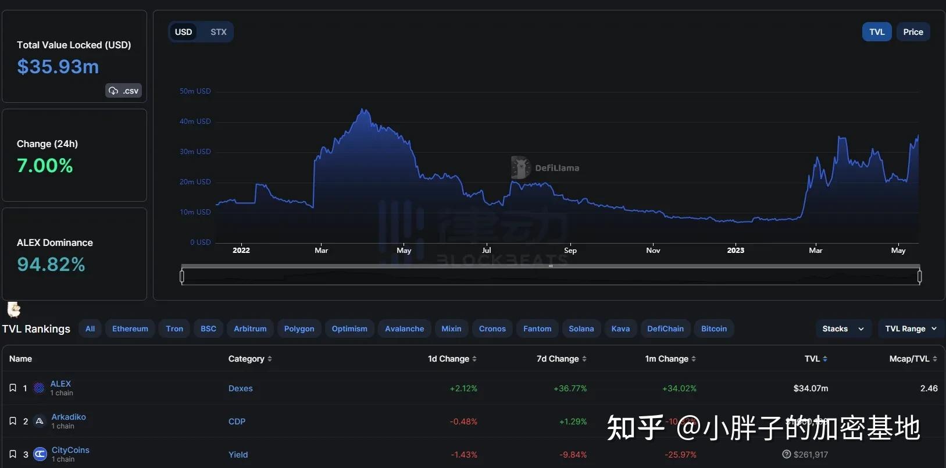Switch chart denomination to USD
The image size is (946, 468).
pyautogui.click(x=184, y=32)
